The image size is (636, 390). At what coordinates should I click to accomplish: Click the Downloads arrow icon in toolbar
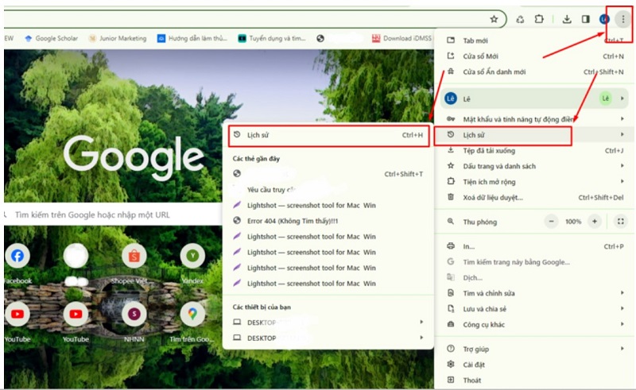click(567, 19)
